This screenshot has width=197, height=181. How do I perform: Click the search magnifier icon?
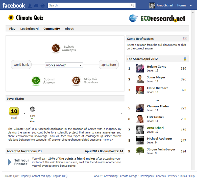pos(133,5)
